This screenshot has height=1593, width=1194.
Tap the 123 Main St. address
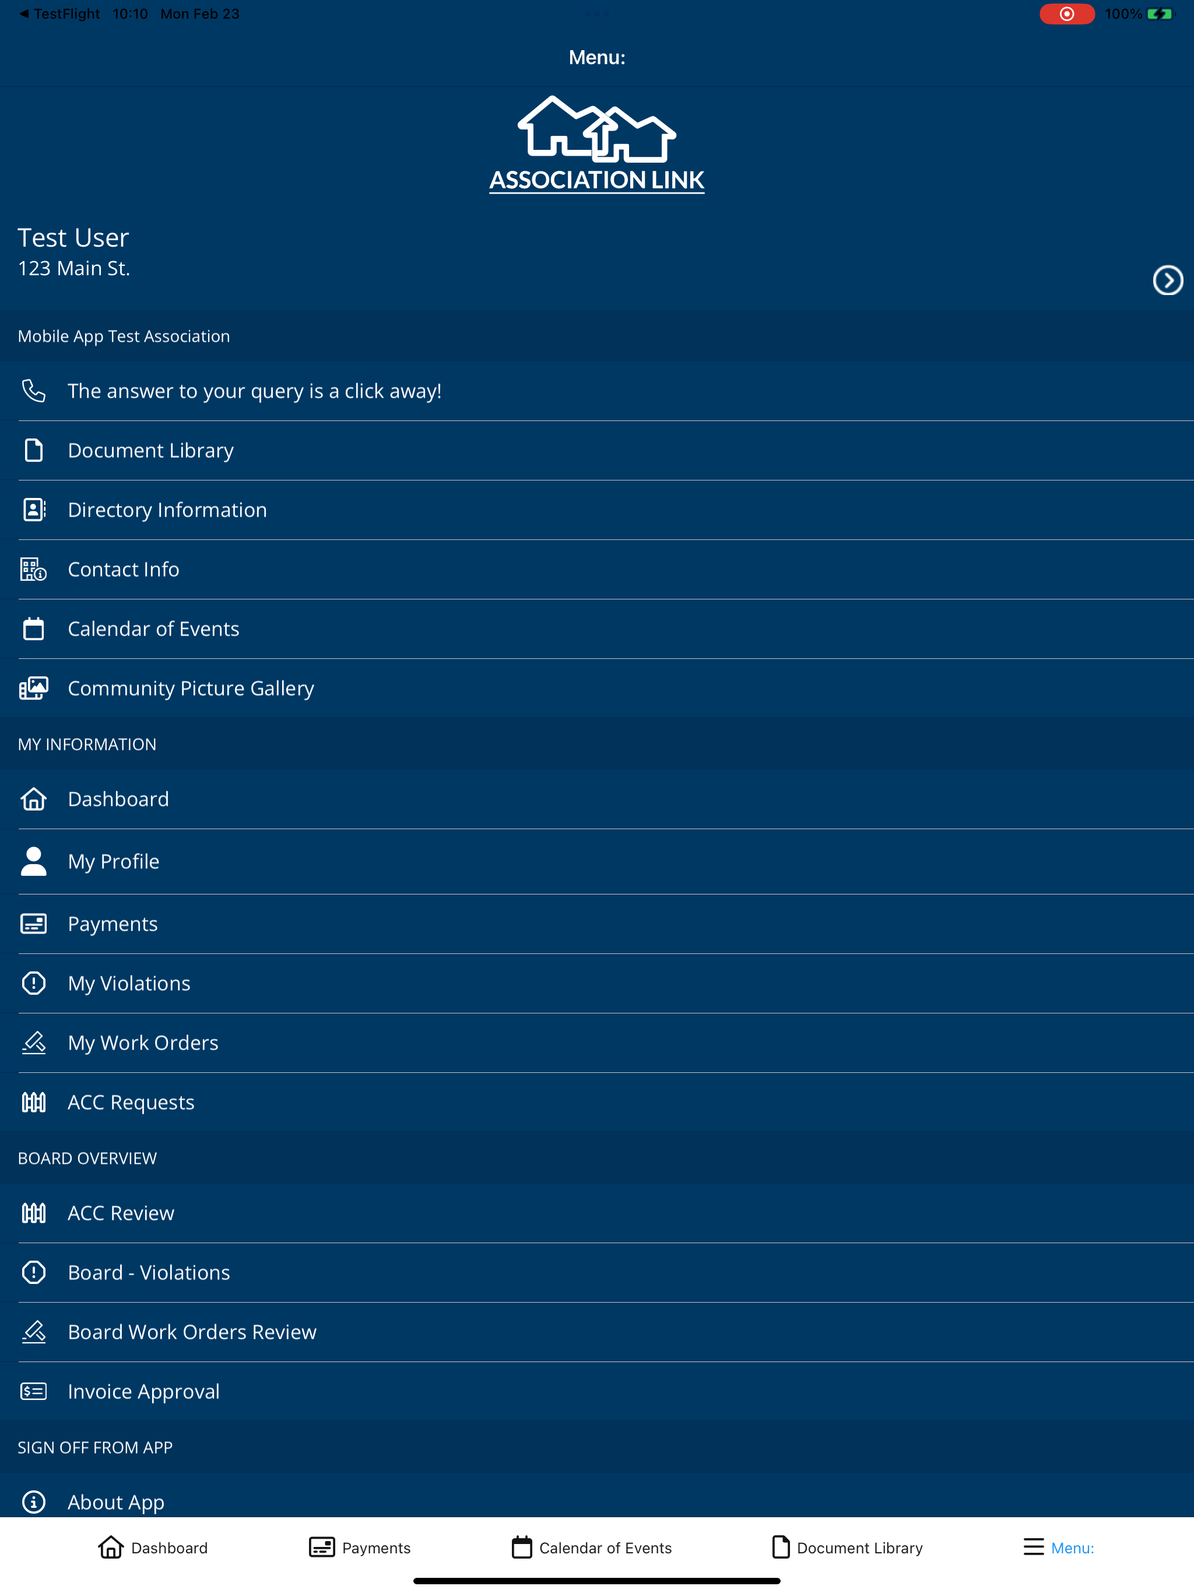pyautogui.click(x=73, y=269)
